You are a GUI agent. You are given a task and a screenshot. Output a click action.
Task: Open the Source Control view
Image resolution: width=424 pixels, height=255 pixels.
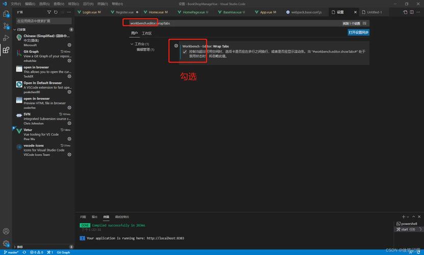pyautogui.click(x=6, y=25)
